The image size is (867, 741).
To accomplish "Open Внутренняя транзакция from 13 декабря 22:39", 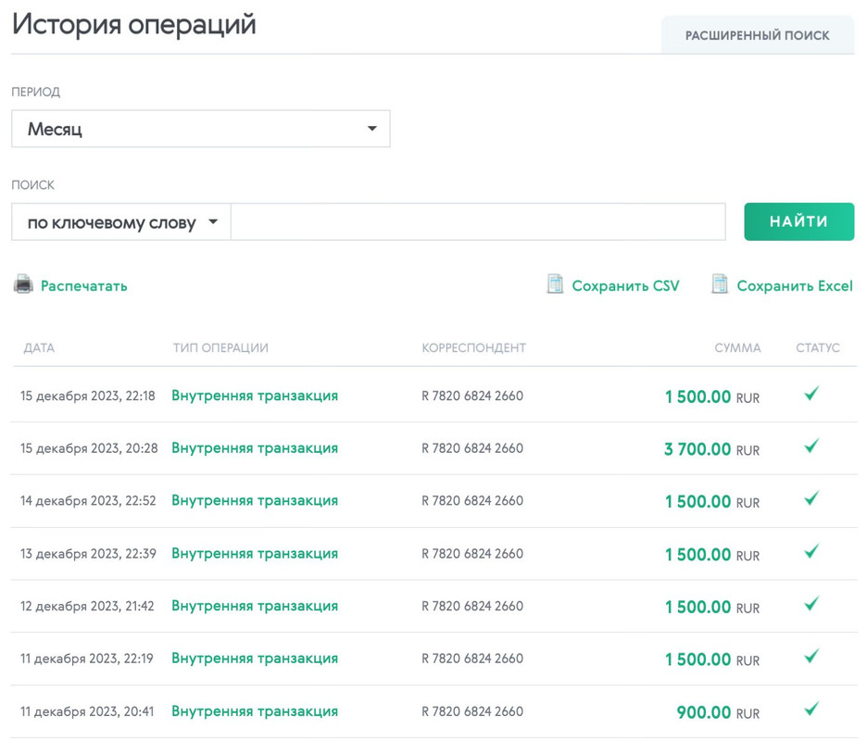I will [x=255, y=554].
